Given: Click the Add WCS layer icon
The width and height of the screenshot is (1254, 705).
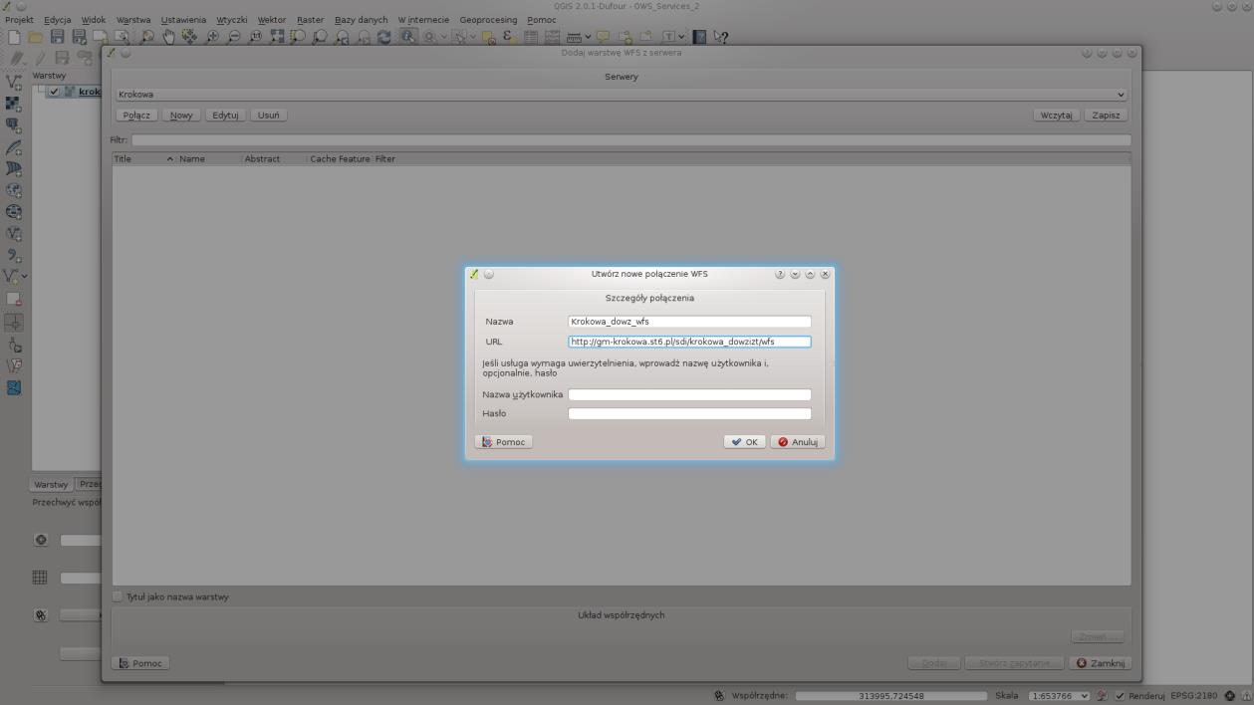Looking at the screenshot, I should 15,212.
